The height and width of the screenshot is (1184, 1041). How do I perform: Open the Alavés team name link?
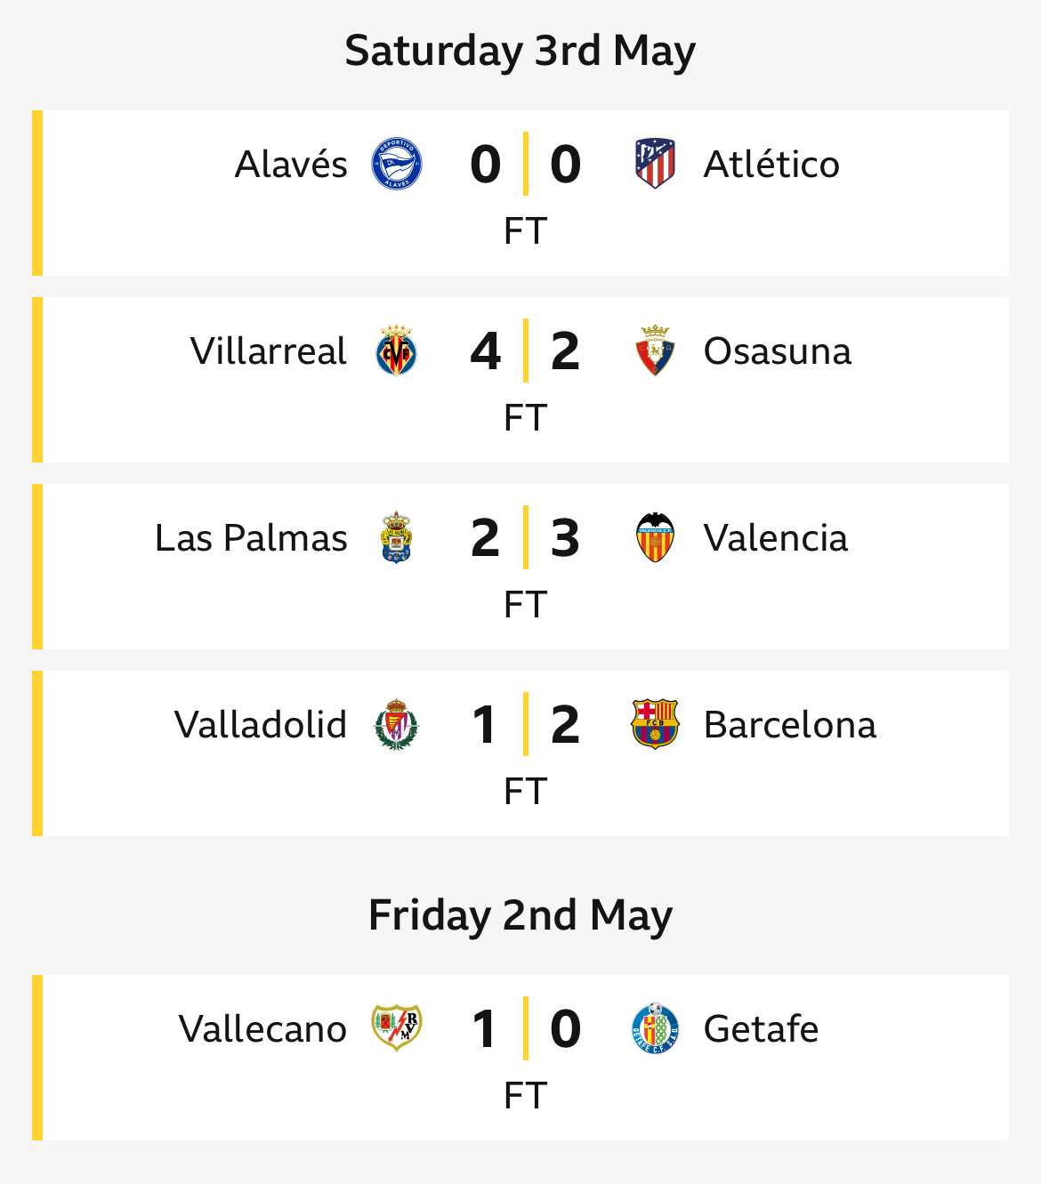coord(291,165)
